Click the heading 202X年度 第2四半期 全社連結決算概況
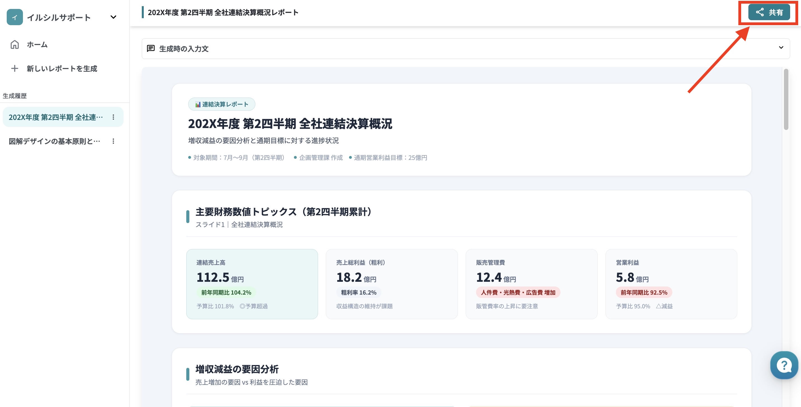Viewport: 801px width, 407px height. coord(290,123)
